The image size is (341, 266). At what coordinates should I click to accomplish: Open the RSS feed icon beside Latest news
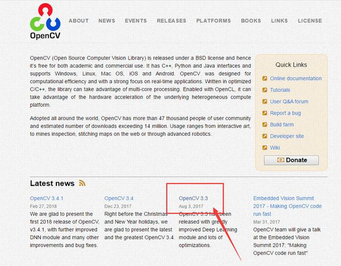pos(82,183)
